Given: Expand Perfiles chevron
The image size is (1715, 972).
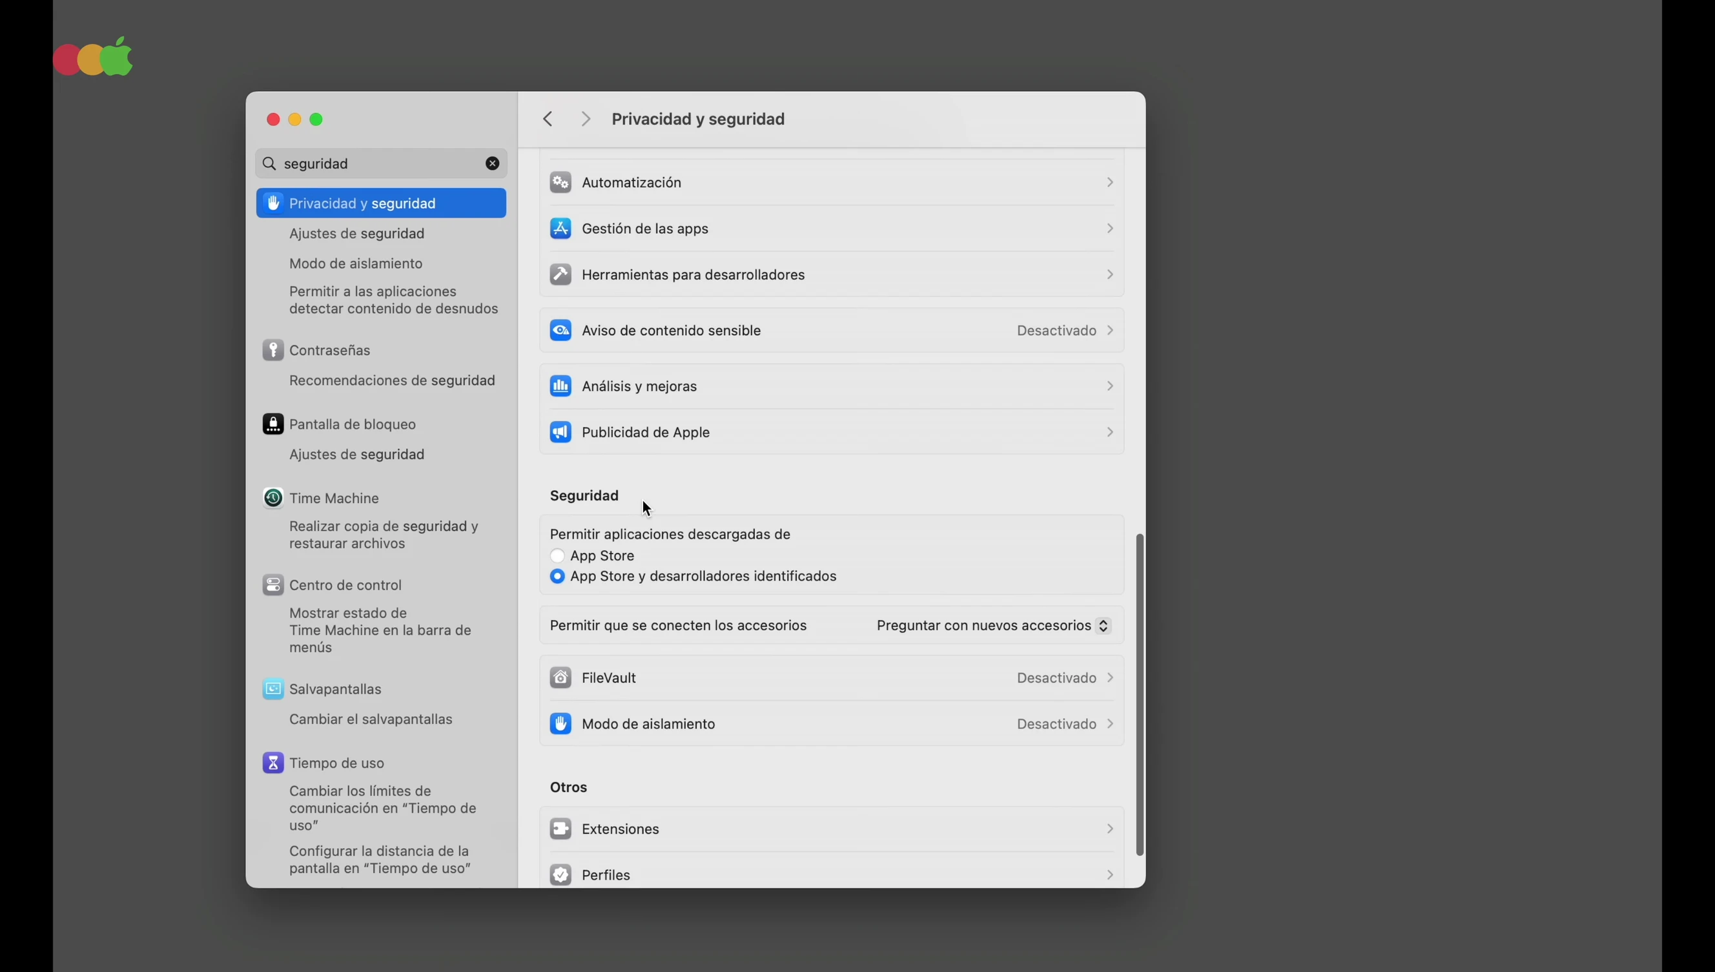Looking at the screenshot, I should pyautogui.click(x=1110, y=874).
